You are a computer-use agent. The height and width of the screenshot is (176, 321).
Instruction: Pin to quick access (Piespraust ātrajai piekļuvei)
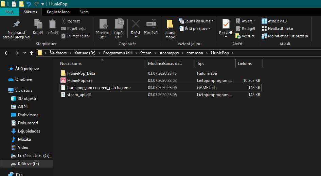coord(16,30)
